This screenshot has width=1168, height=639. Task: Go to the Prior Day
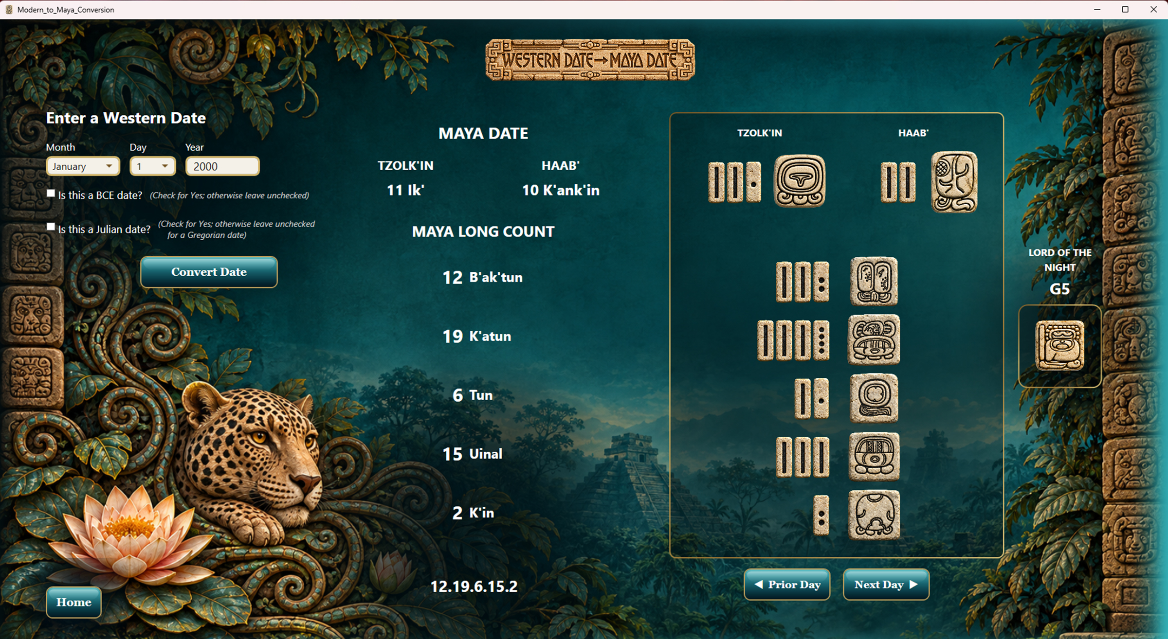(x=787, y=585)
